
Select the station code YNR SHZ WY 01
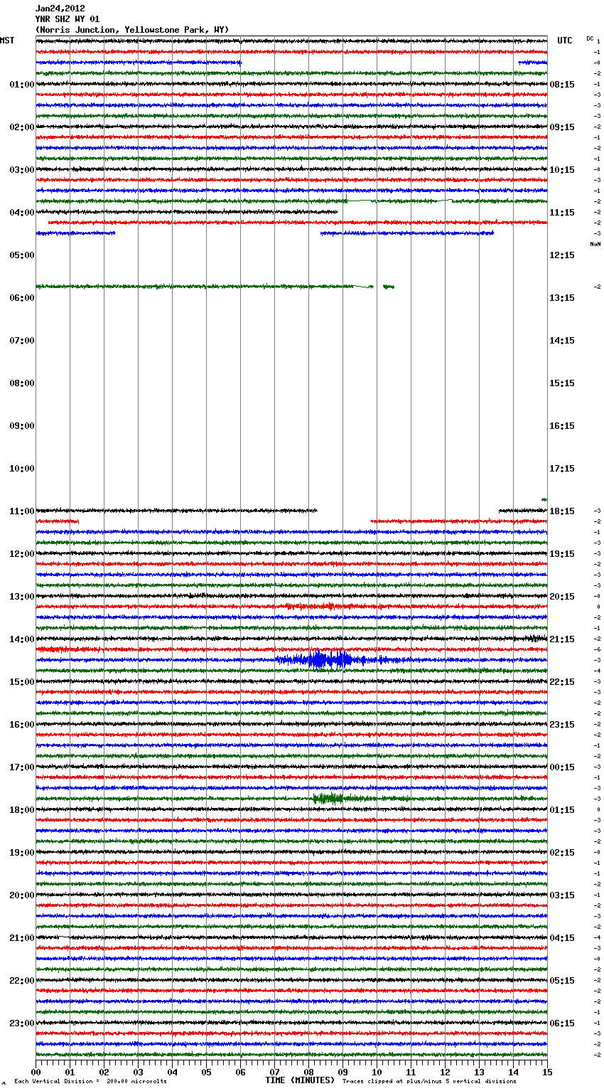pyautogui.click(x=68, y=19)
